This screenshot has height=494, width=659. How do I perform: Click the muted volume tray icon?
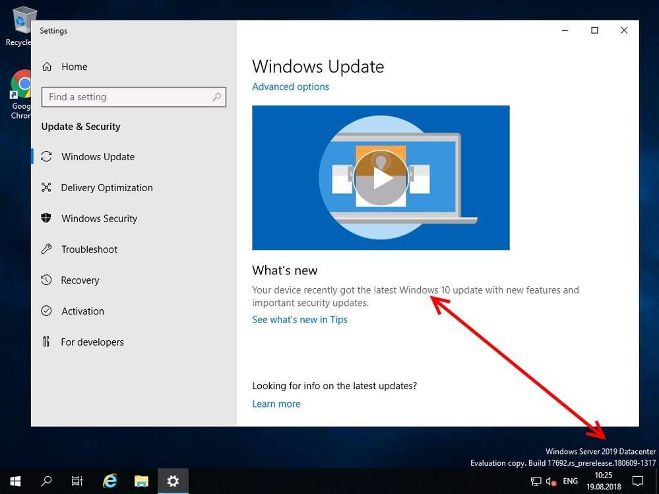[551, 481]
